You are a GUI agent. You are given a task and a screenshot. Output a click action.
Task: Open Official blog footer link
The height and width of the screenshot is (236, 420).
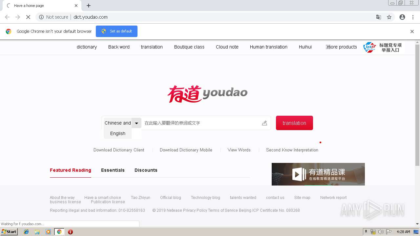pyautogui.click(x=171, y=198)
